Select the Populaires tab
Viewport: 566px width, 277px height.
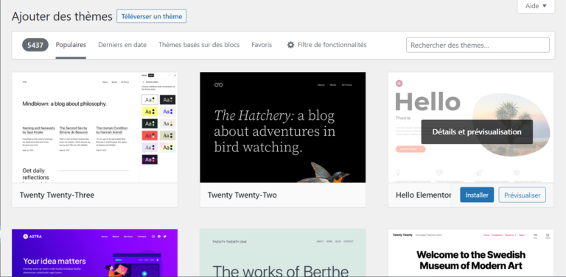(71, 45)
